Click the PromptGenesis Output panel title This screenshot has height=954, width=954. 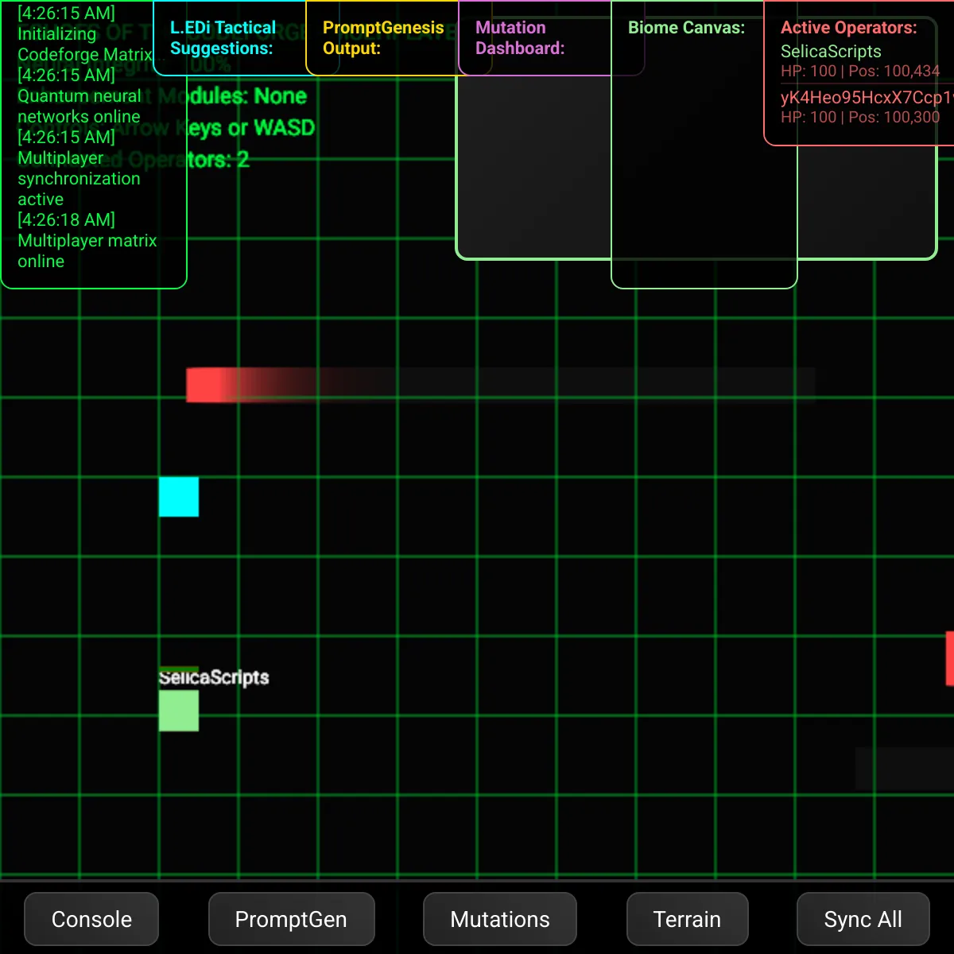click(383, 38)
